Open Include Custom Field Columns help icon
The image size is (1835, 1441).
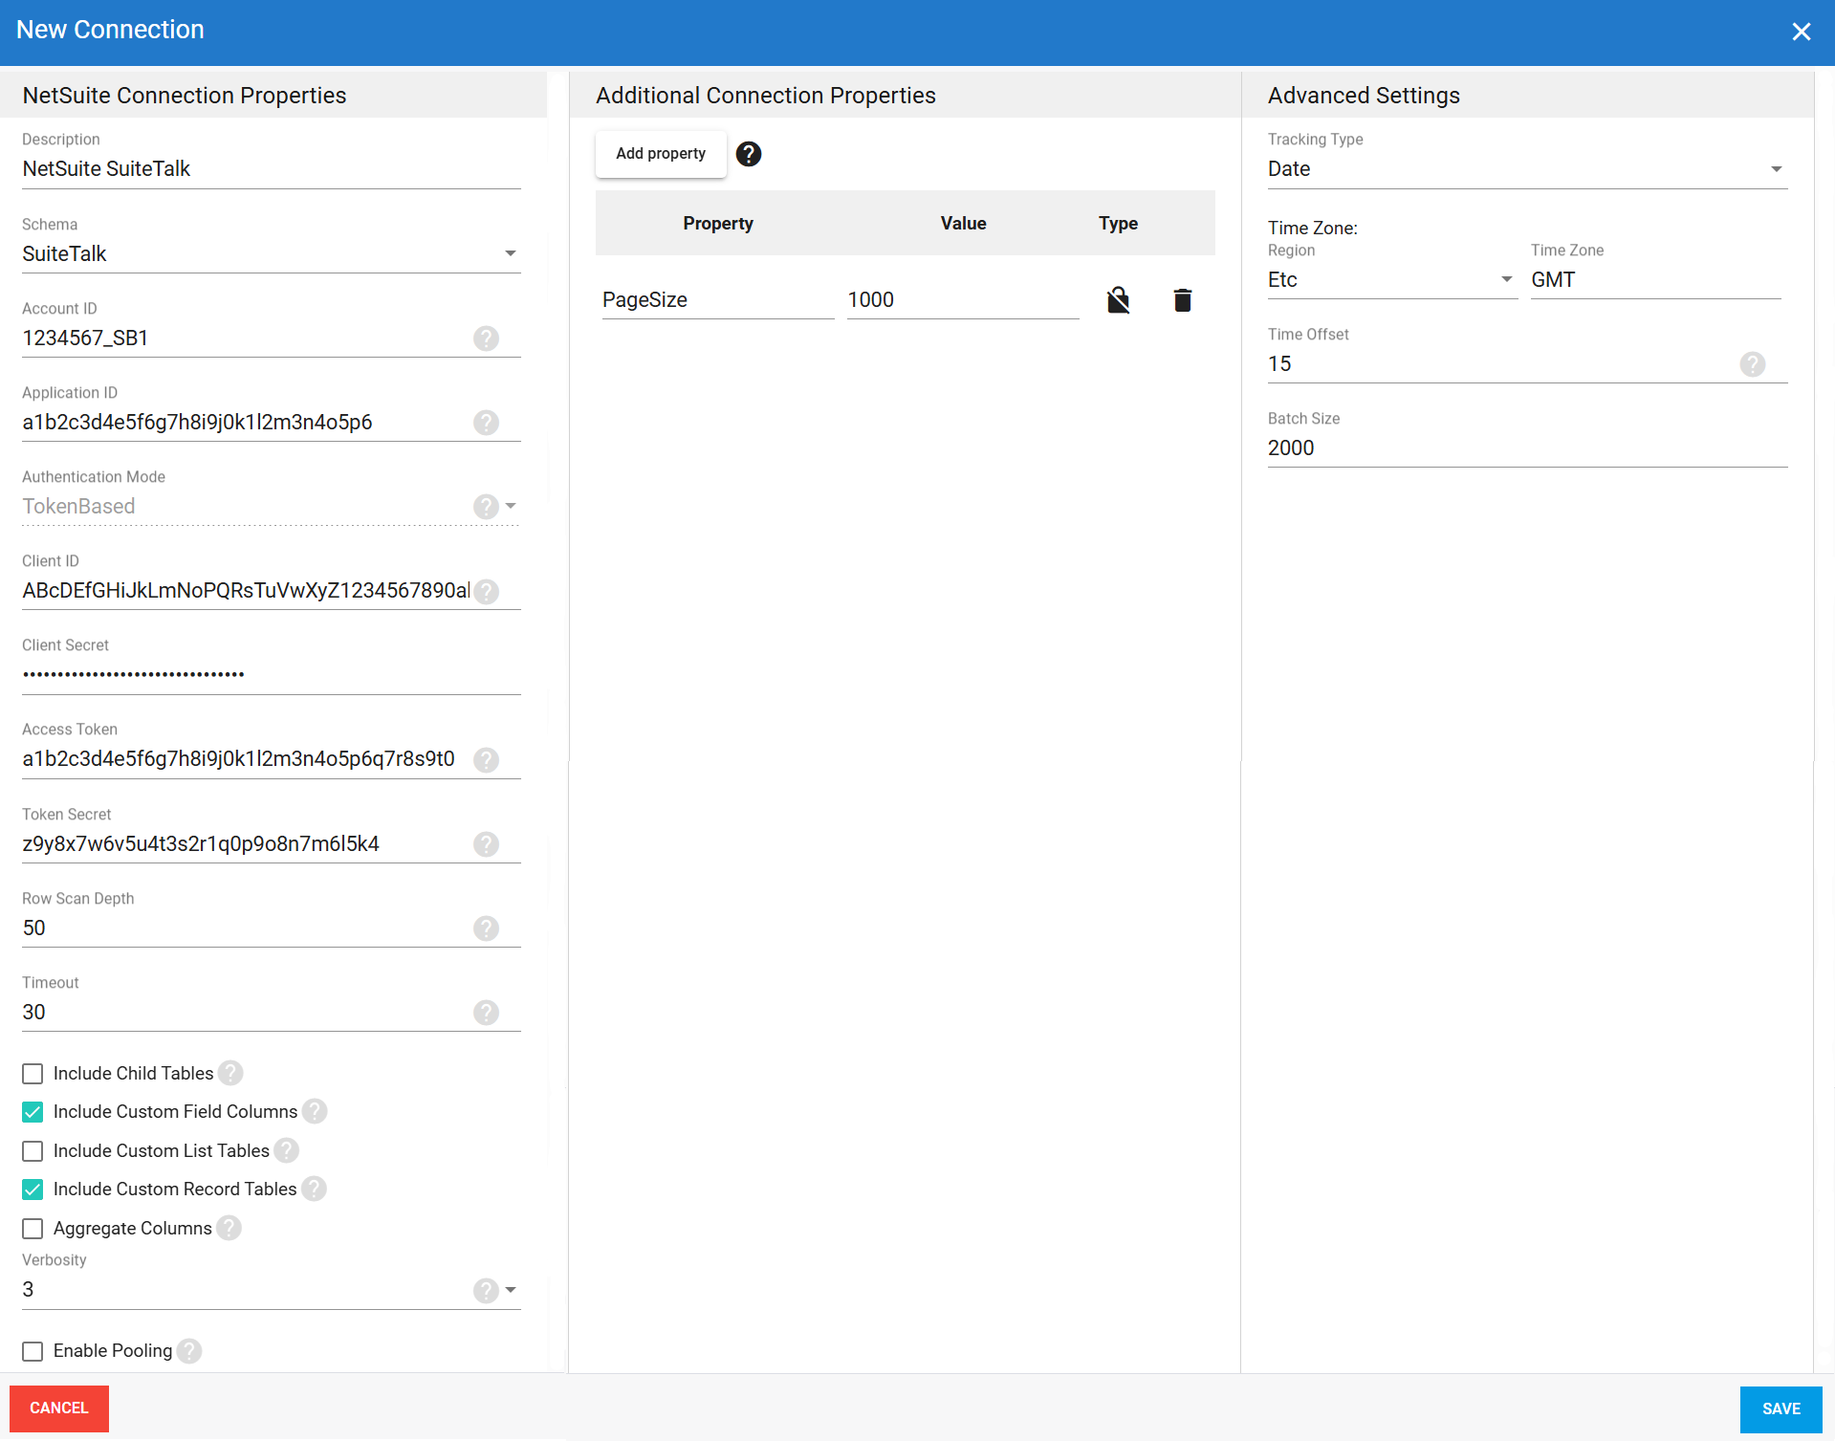pos(315,1111)
